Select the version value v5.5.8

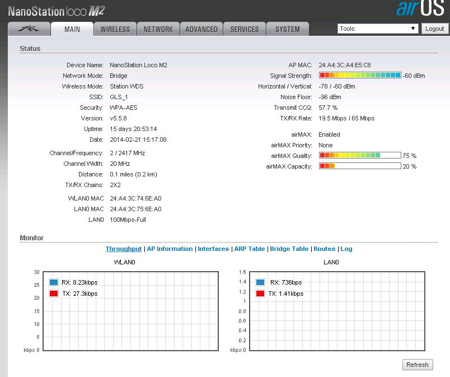coord(118,118)
